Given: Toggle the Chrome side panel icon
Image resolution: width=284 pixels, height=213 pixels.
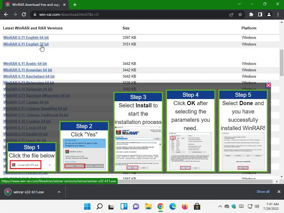Looking at the screenshot, I should (260, 14).
